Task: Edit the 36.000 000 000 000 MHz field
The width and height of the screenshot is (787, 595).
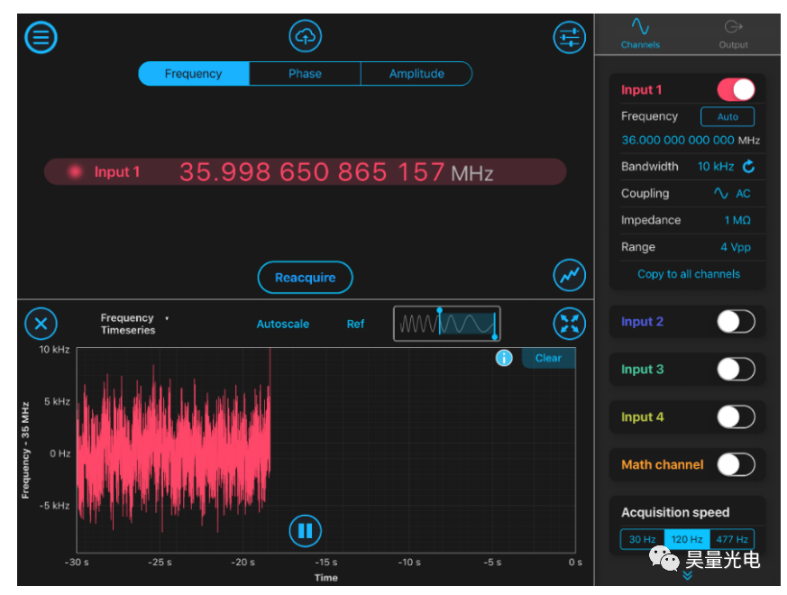Action: (x=691, y=140)
